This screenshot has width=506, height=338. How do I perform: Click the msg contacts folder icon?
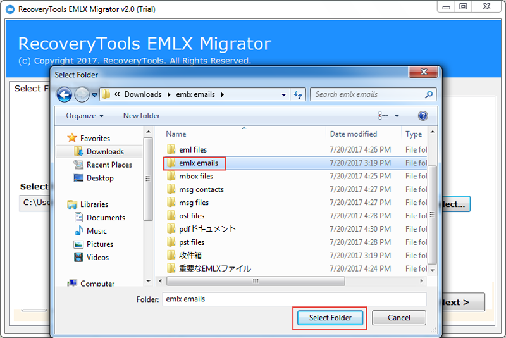coord(171,189)
